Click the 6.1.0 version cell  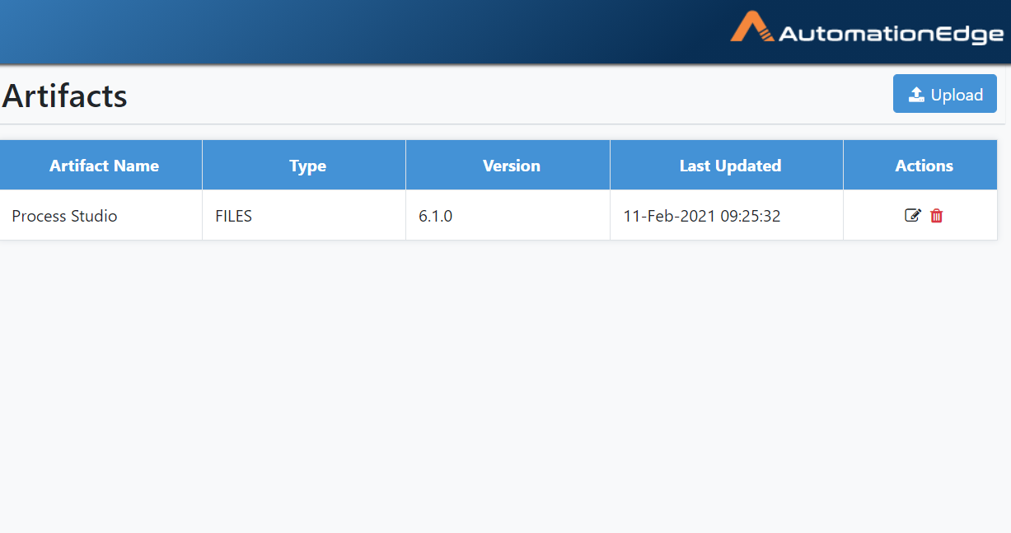(x=508, y=216)
